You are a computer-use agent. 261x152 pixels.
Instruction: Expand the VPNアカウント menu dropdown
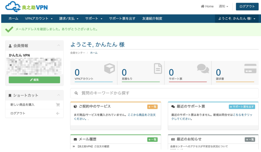pyautogui.click(x=39, y=19)
